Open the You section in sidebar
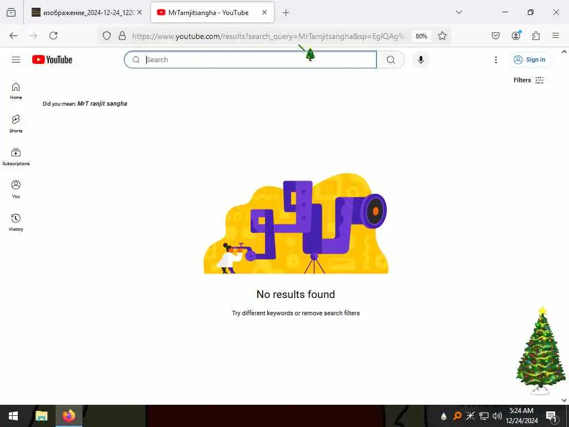Screen dimensions: 569x427 coord(16,189)
